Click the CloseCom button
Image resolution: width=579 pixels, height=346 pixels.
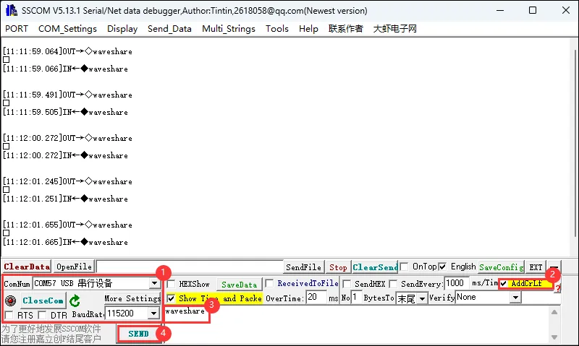click(43, 300)
